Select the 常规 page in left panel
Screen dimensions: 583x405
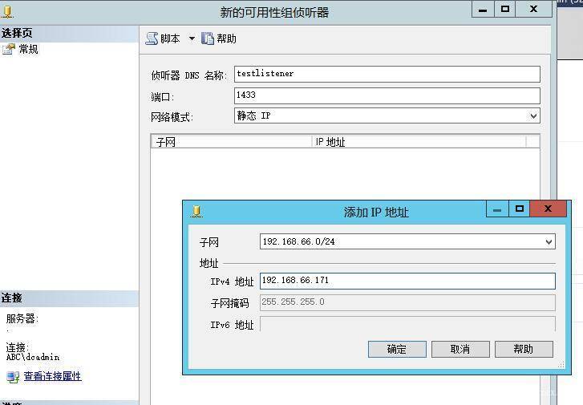28,49
